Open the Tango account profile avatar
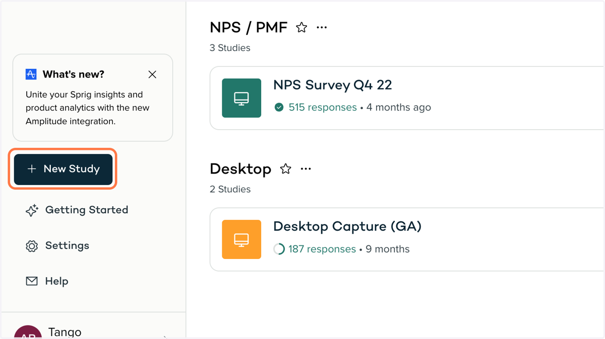This screenshot has width=605, height=339. 28,332
